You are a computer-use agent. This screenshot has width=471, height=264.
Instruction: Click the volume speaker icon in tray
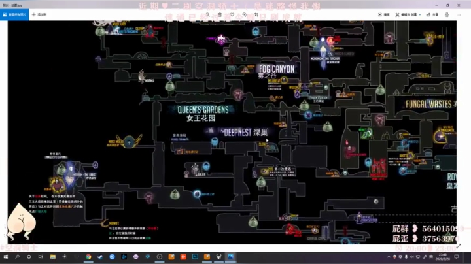(x=412, y=257)
